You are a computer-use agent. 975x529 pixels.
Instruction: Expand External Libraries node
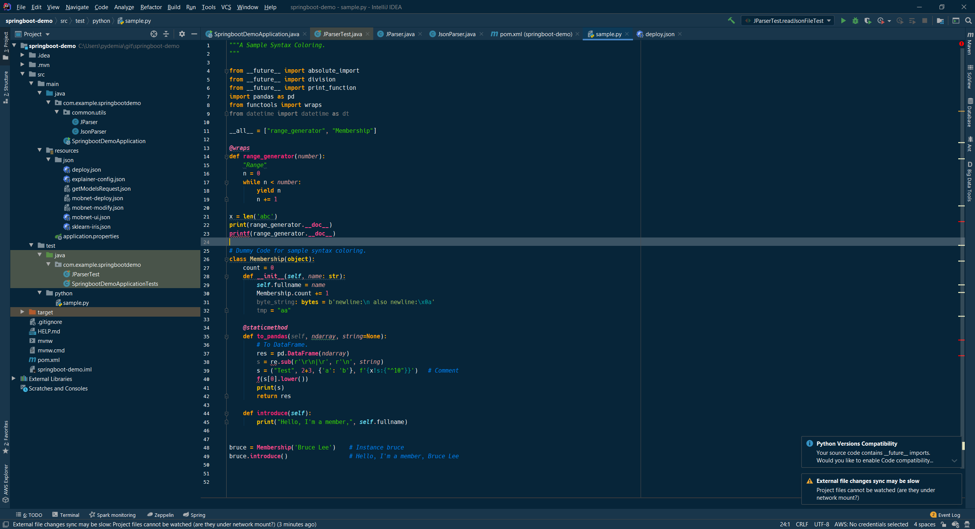14,379
